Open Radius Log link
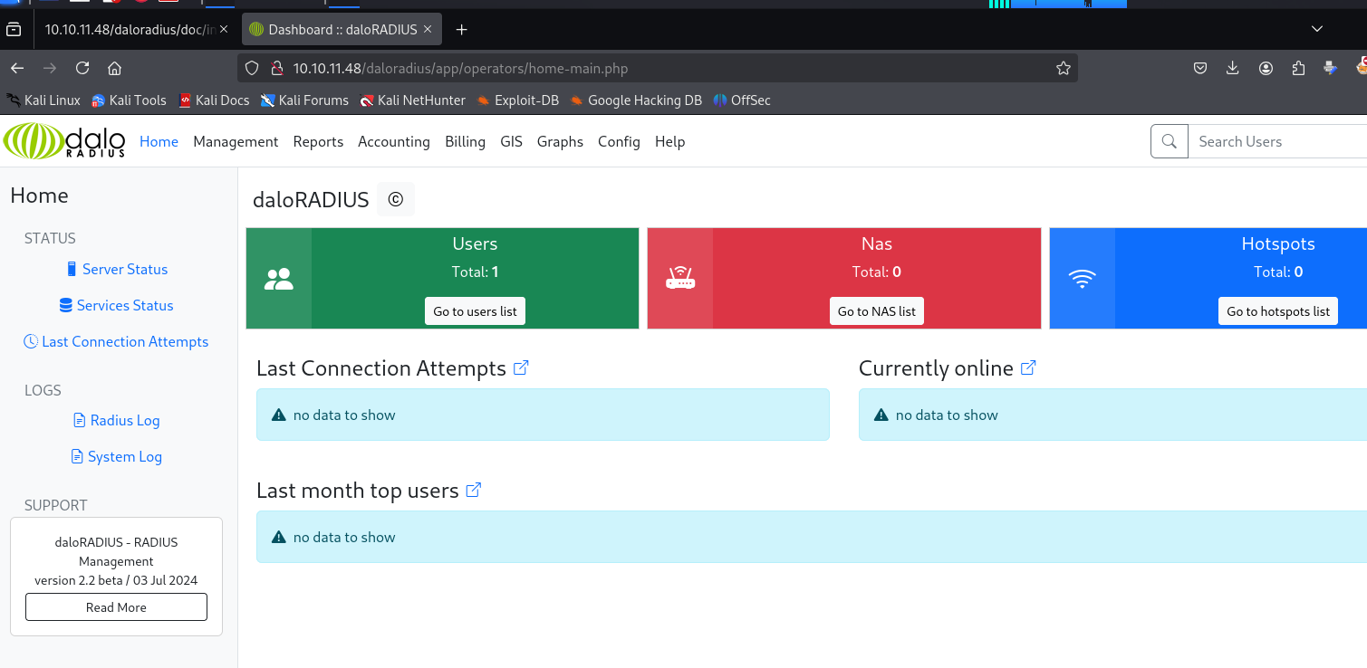 116,420
